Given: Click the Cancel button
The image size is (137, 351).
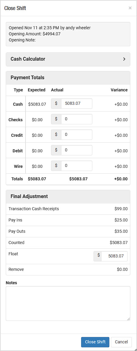Looking at the screenshot, I should pos(122,342).
